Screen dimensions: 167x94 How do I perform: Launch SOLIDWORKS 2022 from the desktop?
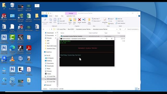pyautogui.click(x=4, y=17)
